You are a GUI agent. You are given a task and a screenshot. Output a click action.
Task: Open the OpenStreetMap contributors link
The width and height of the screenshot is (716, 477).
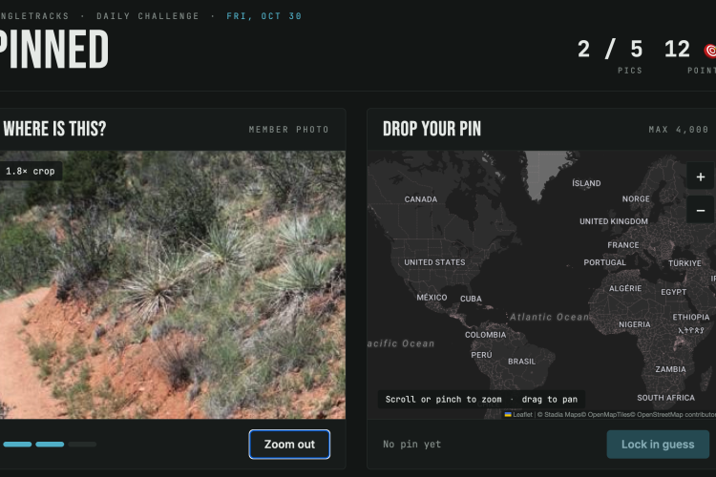point(674,414)
